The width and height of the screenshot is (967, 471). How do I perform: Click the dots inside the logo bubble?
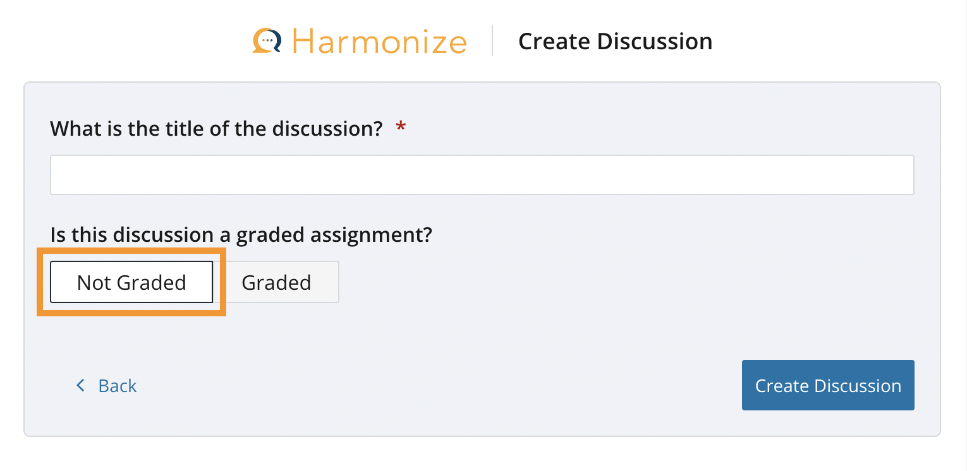[268, 40]
